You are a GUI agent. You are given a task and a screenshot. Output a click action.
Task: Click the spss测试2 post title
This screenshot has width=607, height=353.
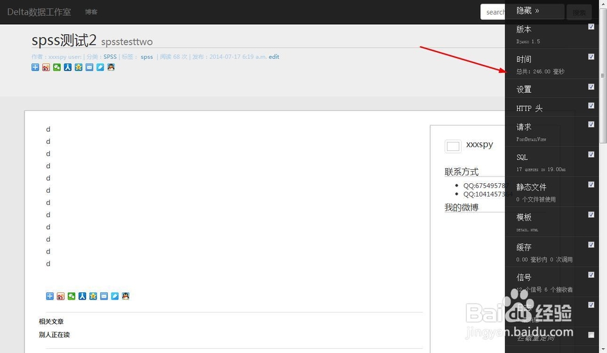tap(64, 40)
